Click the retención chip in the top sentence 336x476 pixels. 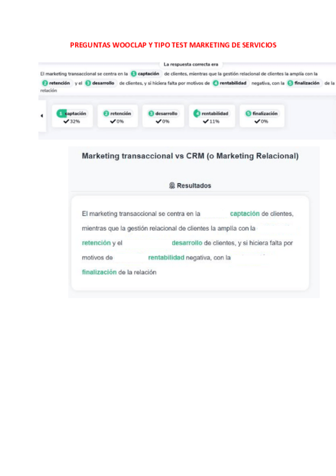pyautogui.click(x=57, y=83)
